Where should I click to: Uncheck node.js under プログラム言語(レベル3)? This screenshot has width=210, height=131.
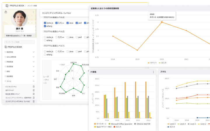[x=45, y=23]
